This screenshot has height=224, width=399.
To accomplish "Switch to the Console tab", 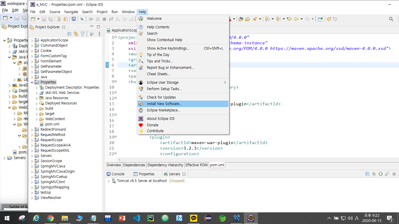I will pyautogui.click(x=115, y=174).
